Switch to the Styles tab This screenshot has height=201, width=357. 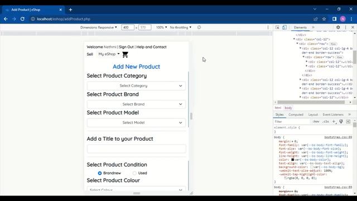click(x=279, y=114)
